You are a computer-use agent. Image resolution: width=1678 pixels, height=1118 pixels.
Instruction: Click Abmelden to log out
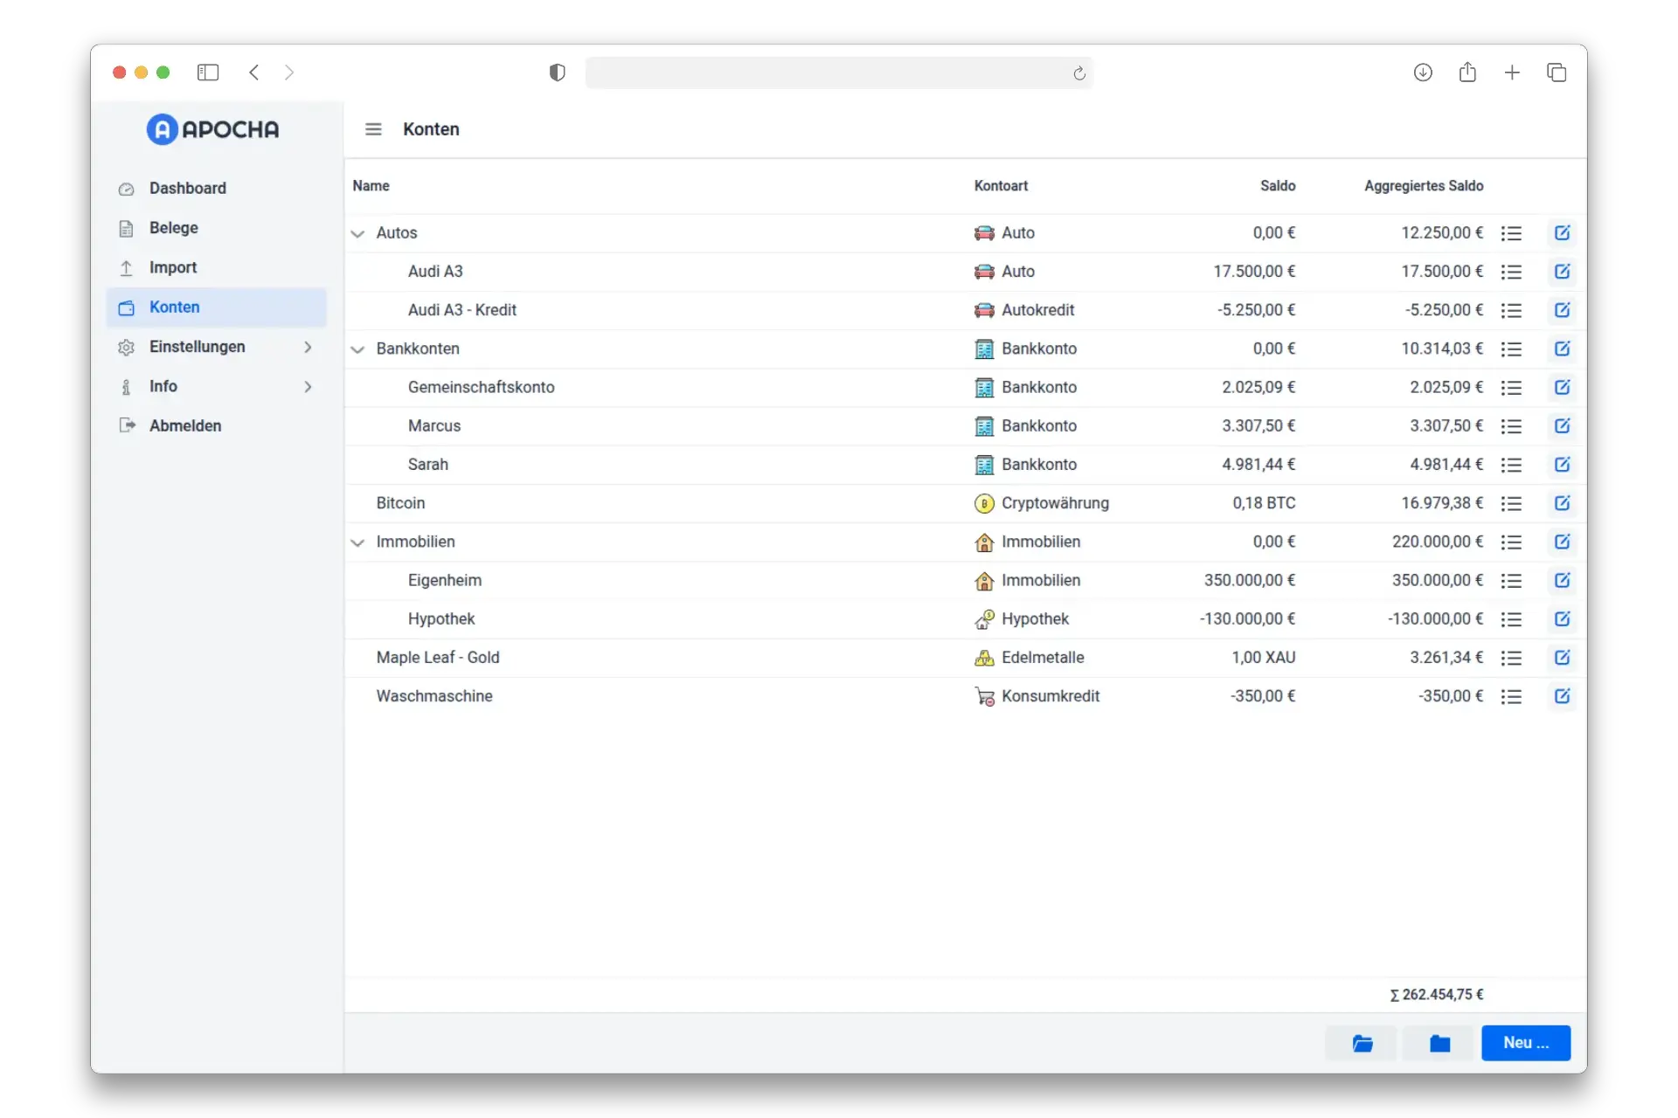[184, 425]
